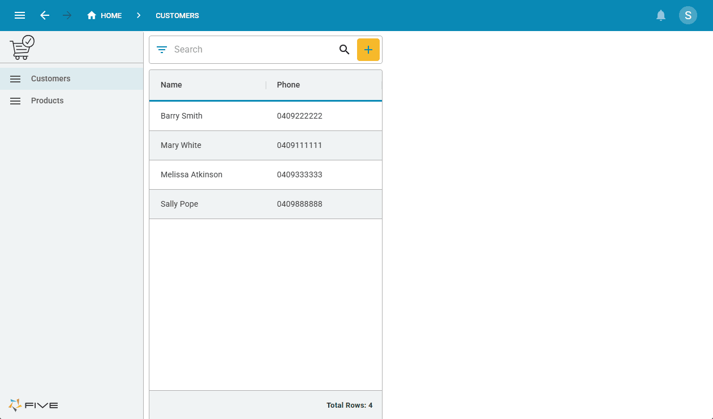Image resolution: width=713 pixels, height=419 pixels.
Task: Click the forward arrow in header
Action: tap(67, 15)
